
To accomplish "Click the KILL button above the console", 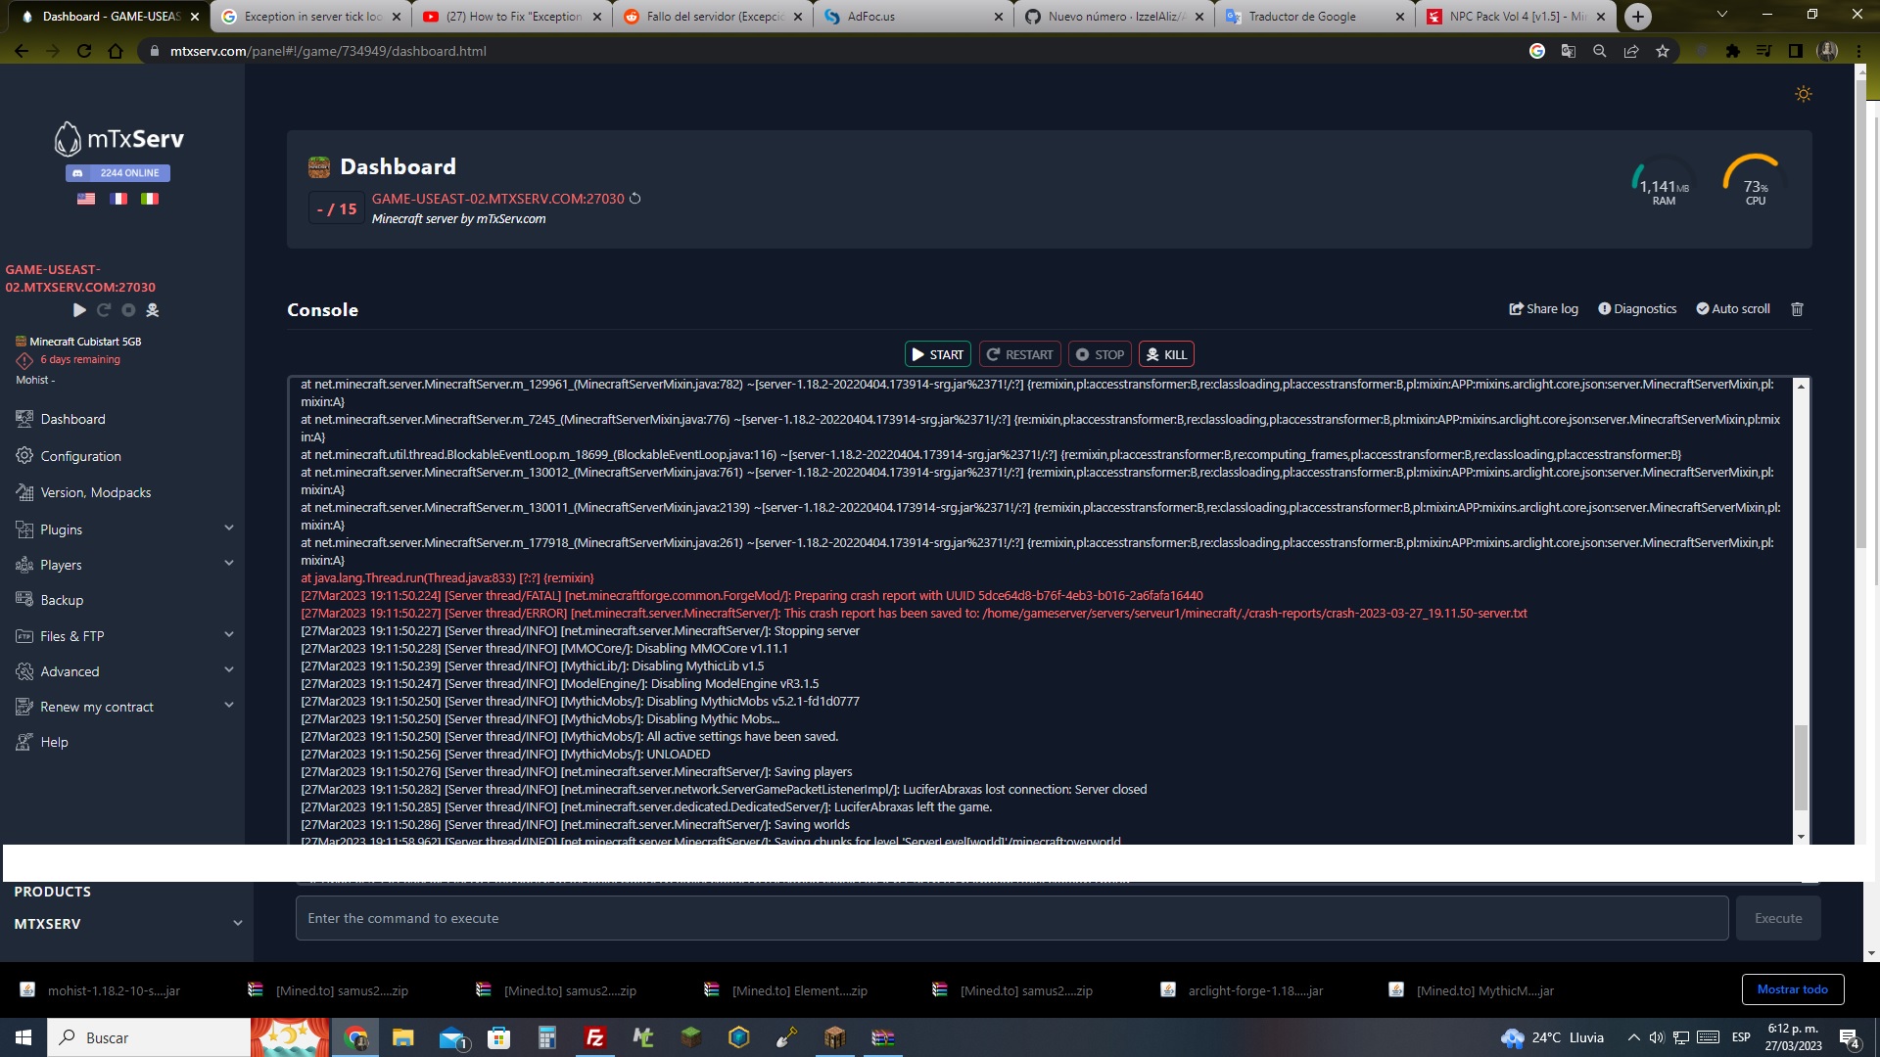I will point(1166,354).
